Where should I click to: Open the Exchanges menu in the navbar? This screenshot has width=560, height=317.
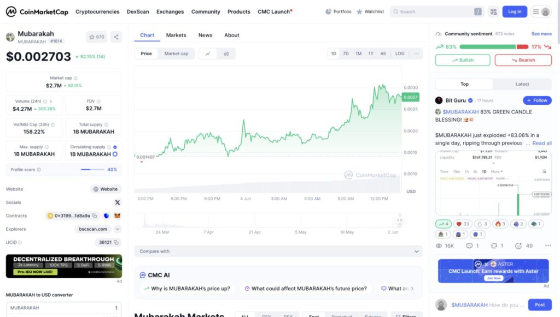(170, 11)
